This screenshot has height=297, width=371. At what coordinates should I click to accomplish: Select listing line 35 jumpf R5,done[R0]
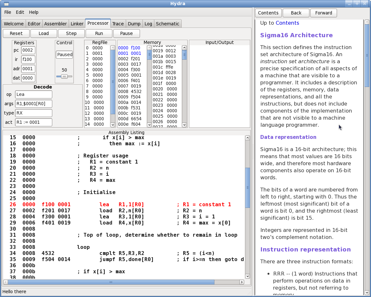pyautogui.click(x=124, y=259)
